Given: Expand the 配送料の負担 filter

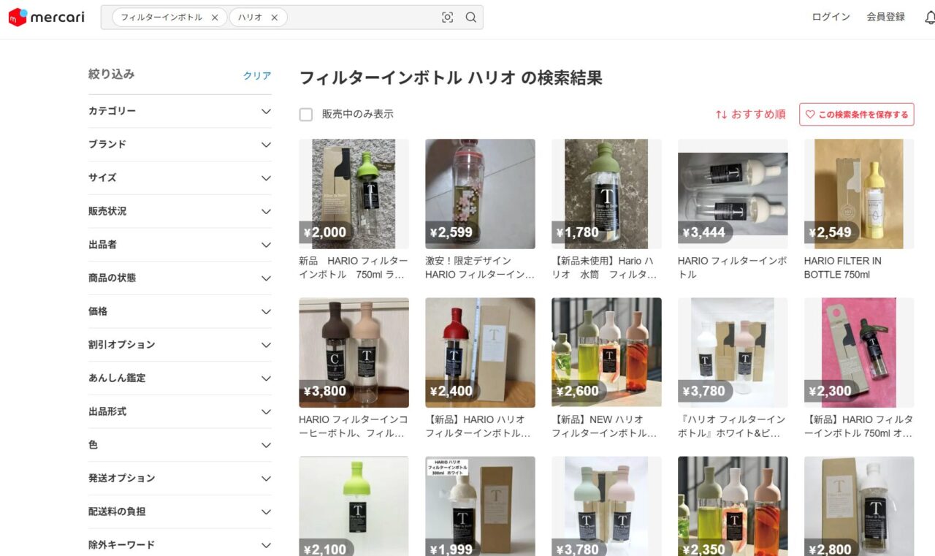Looking at the screenshot, I should tap(180, 512).
